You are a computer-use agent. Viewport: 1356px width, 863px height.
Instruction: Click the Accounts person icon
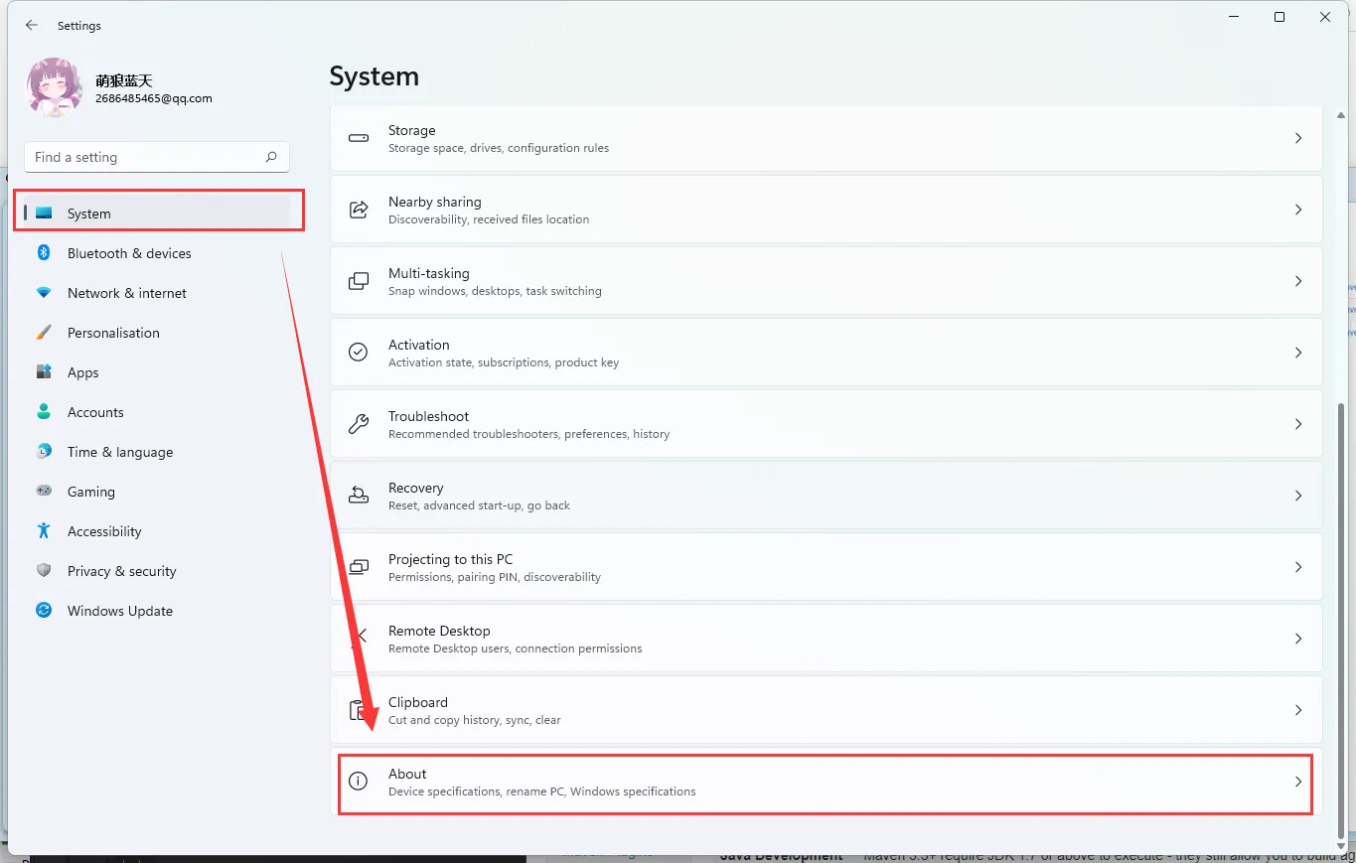tap(44, 411)
